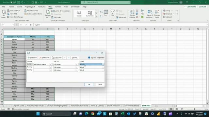
Task: Select the Currencies data type
Action: 90,14
